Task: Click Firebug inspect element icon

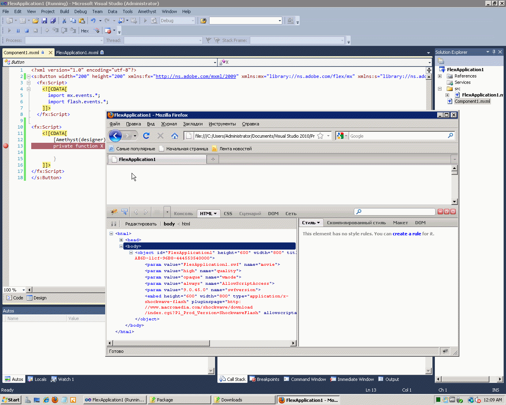Action: (x=125, y=212)
